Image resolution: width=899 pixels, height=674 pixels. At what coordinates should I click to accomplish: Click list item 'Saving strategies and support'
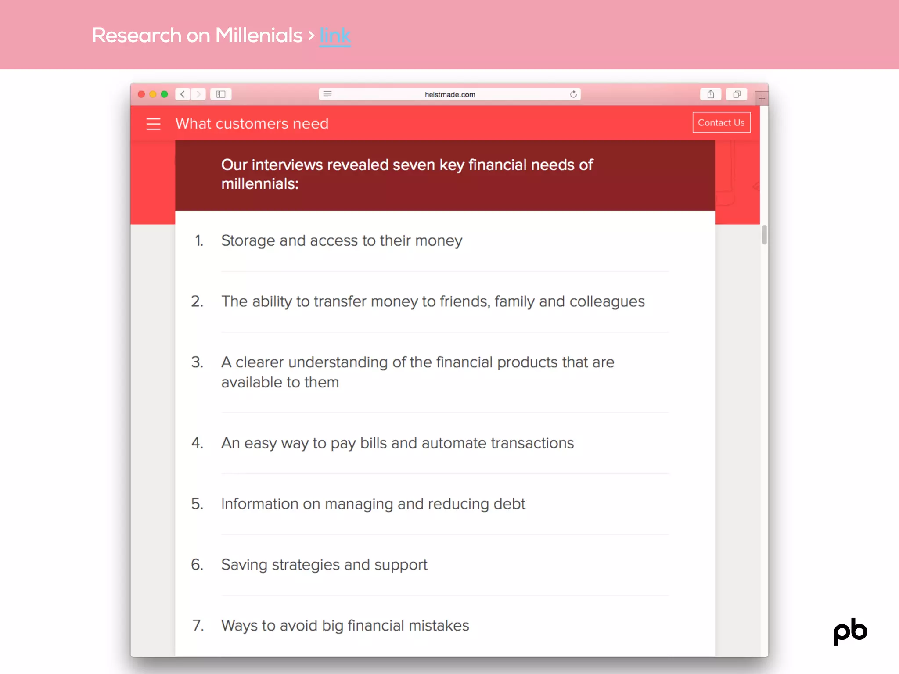pyautogui.click(x=324, y=565)
